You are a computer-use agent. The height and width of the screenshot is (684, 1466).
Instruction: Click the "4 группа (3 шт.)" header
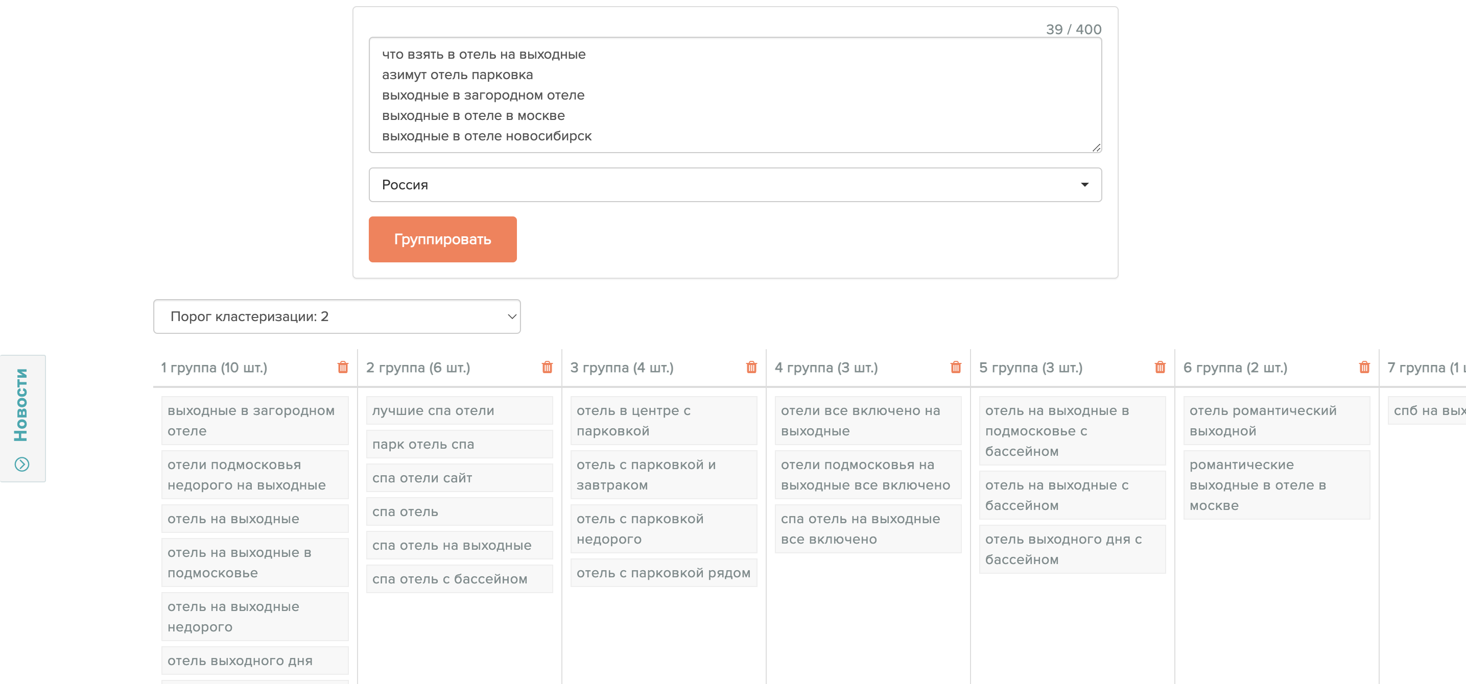(826, 368)
